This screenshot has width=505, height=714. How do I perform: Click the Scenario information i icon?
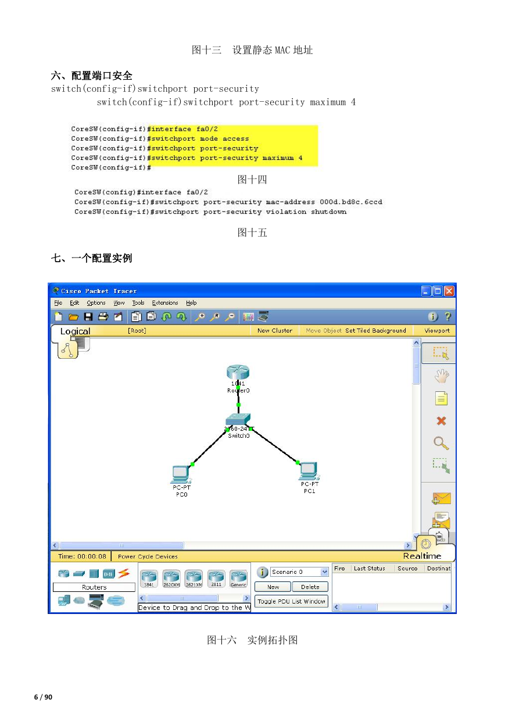(x=262, y=573)
